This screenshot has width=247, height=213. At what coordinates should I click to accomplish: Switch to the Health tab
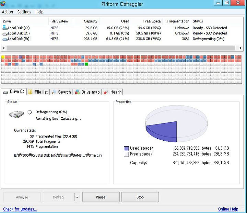112,92
